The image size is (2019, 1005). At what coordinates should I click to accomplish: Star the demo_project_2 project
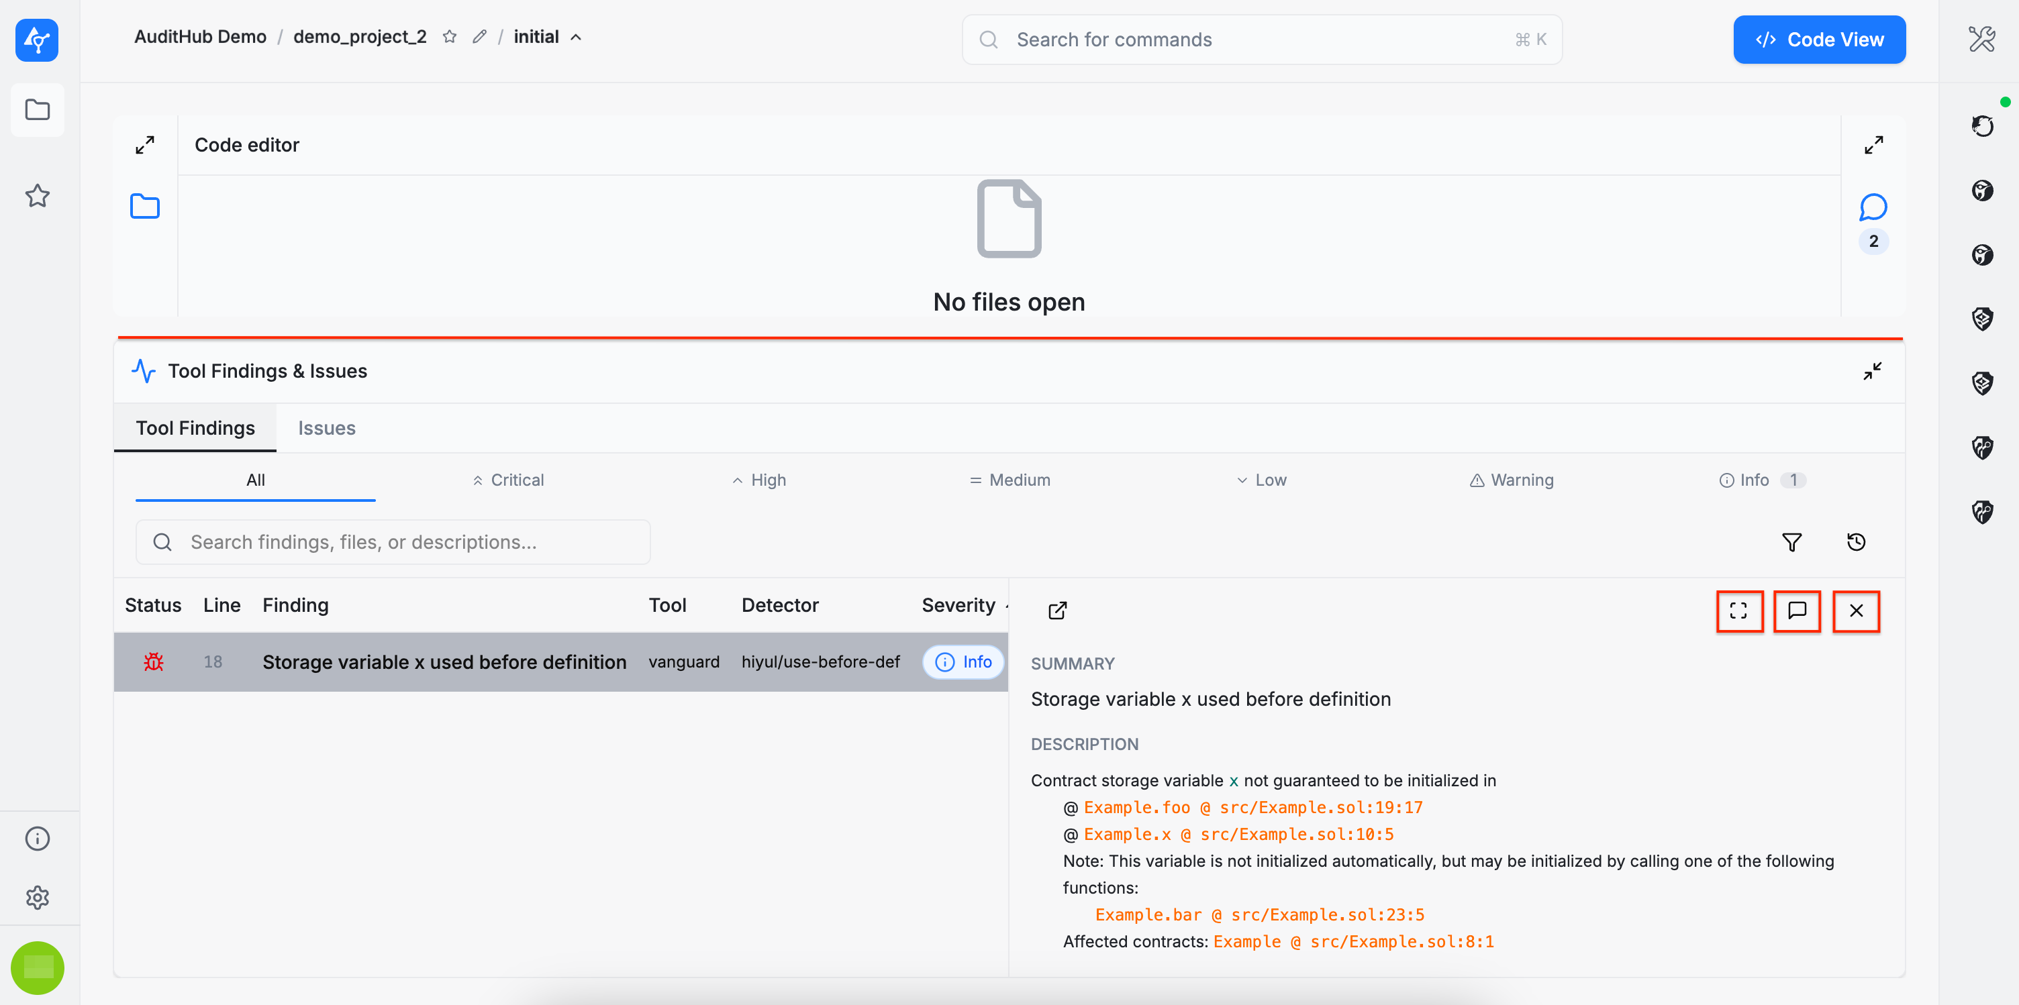(449, 37)
